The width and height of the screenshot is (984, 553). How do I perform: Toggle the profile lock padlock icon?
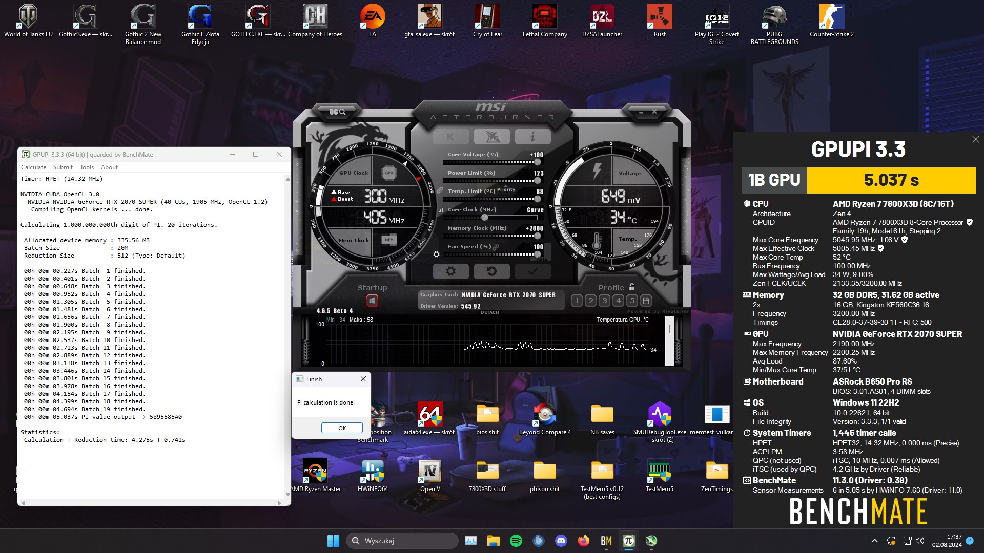click(x=632, y=287)
